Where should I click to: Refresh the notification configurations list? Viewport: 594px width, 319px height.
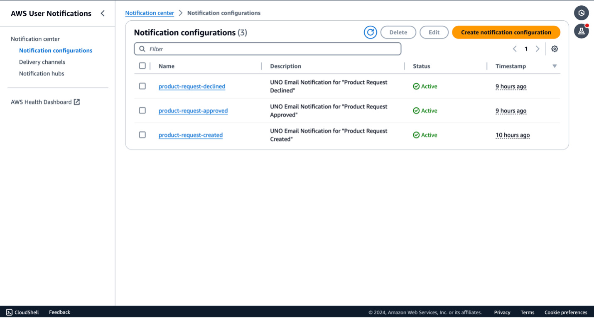point(370,32)
